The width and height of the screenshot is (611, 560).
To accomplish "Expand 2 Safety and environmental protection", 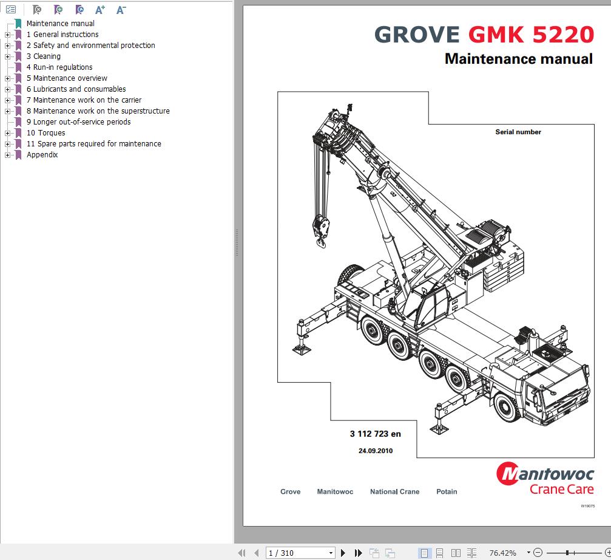I will coord(7,46).
